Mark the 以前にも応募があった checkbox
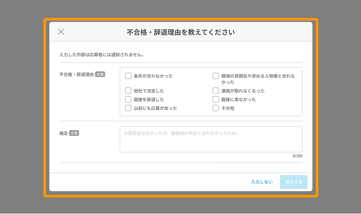The width and height of the screenshot is (361, 214). pos(128,108)
